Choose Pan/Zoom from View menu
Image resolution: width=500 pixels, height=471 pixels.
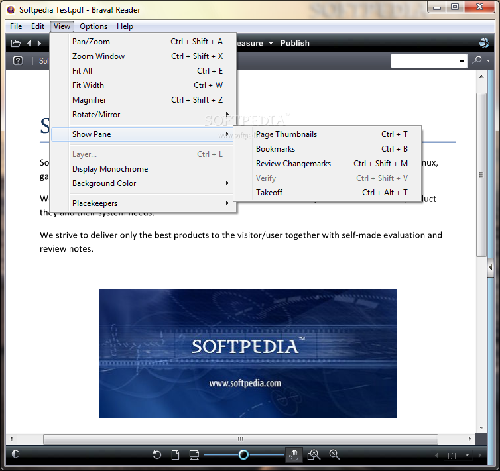click(x=143, y=42)
